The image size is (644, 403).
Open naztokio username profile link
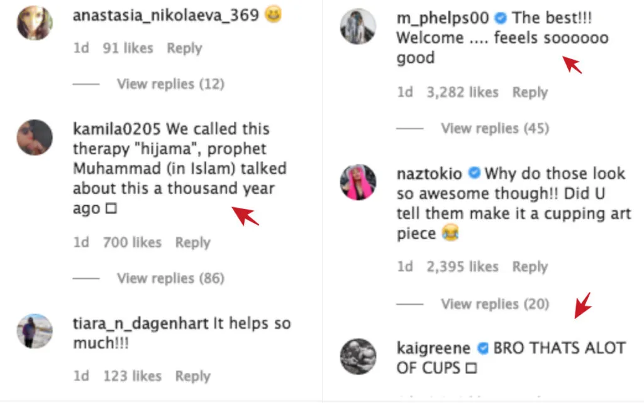click(x=429, y=173)
